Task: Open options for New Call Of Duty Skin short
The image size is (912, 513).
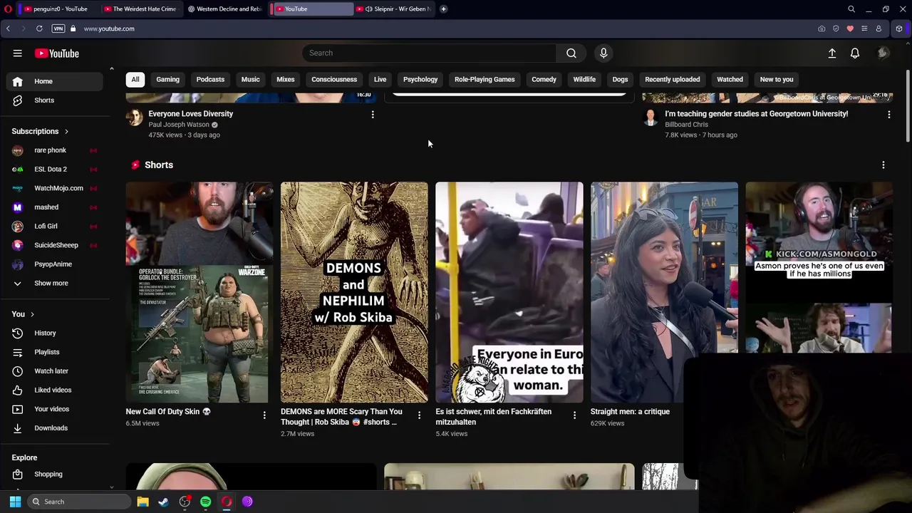Action: 264,415
